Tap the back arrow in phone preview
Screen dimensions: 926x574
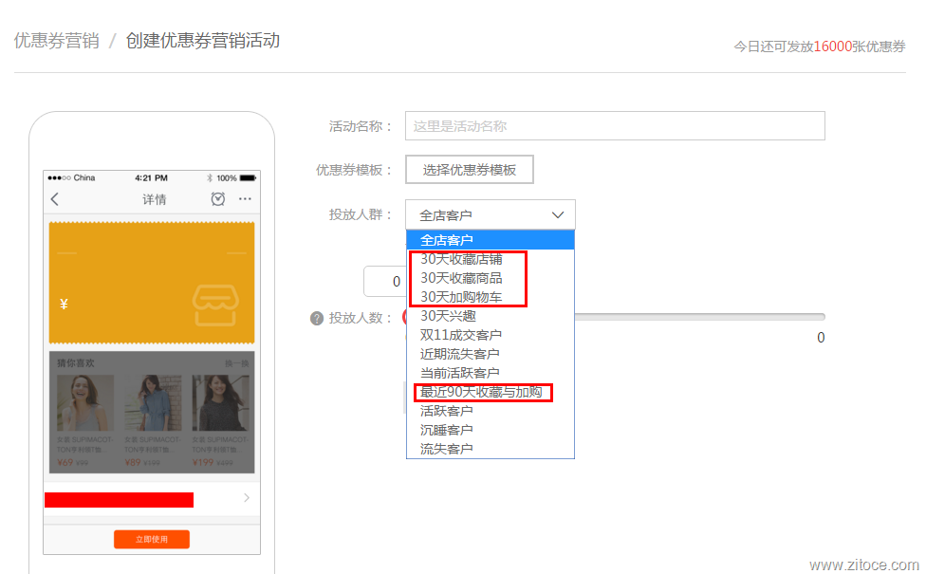click(x=55, y=199)
